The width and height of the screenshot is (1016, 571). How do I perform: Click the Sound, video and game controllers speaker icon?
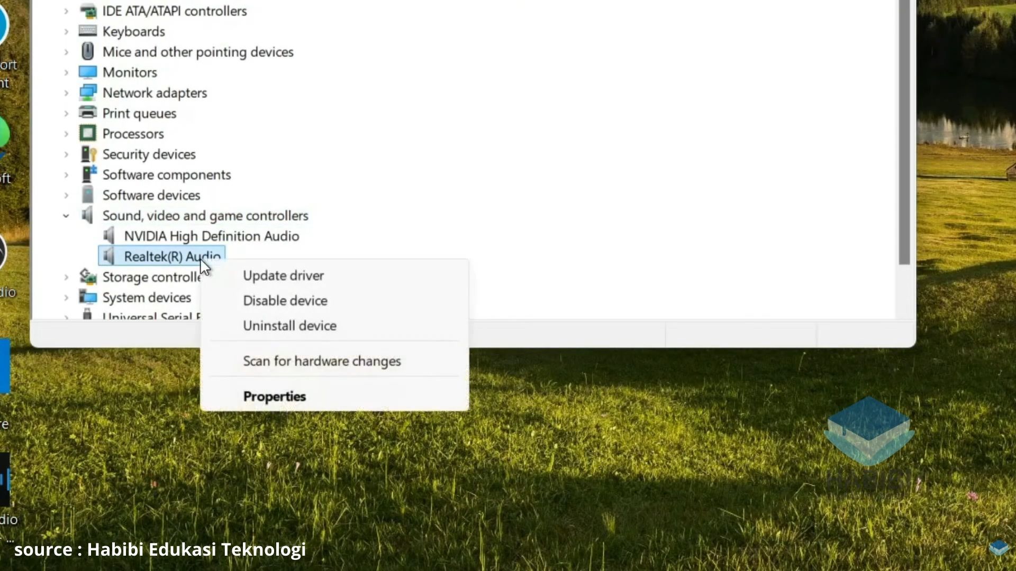(x=88, y=215)
